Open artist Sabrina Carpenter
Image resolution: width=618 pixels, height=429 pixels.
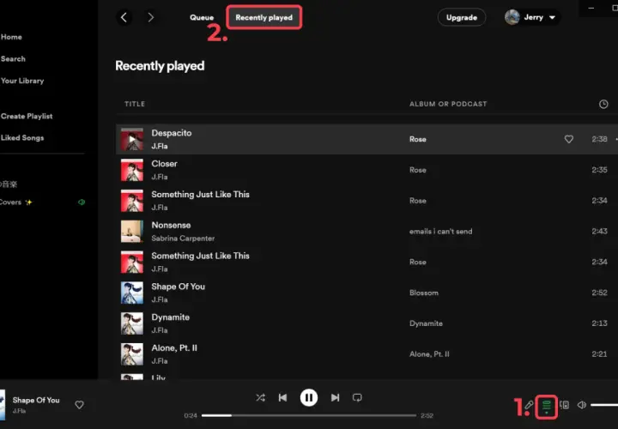click(x=183, y=239)
